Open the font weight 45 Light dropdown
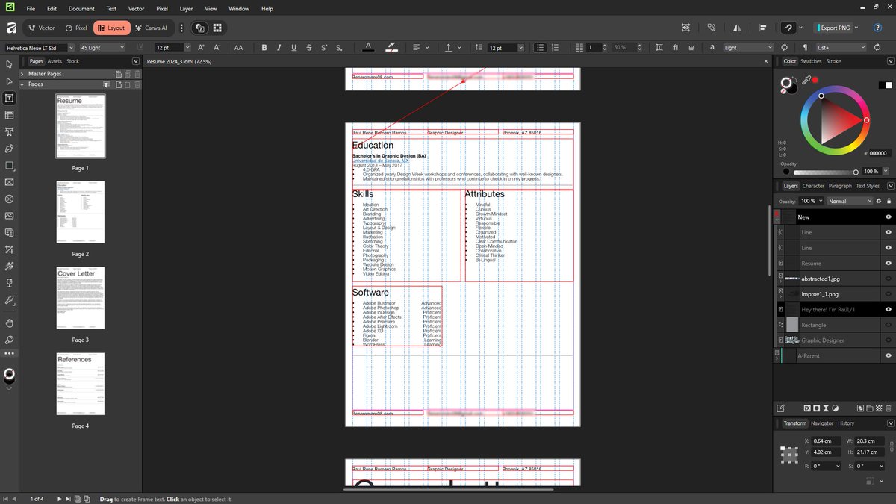The height and width of the screenshot is (504, 896). tap(102, 47)
